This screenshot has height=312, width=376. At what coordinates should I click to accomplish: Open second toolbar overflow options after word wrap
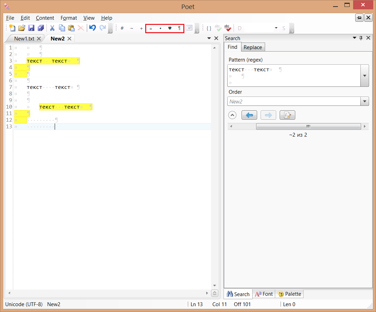pyautogui.click(x=197, y=28)
